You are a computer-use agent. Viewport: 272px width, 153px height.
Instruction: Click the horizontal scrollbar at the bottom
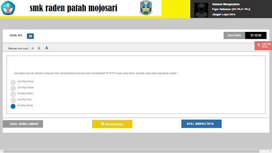click(x=131, y=151)
